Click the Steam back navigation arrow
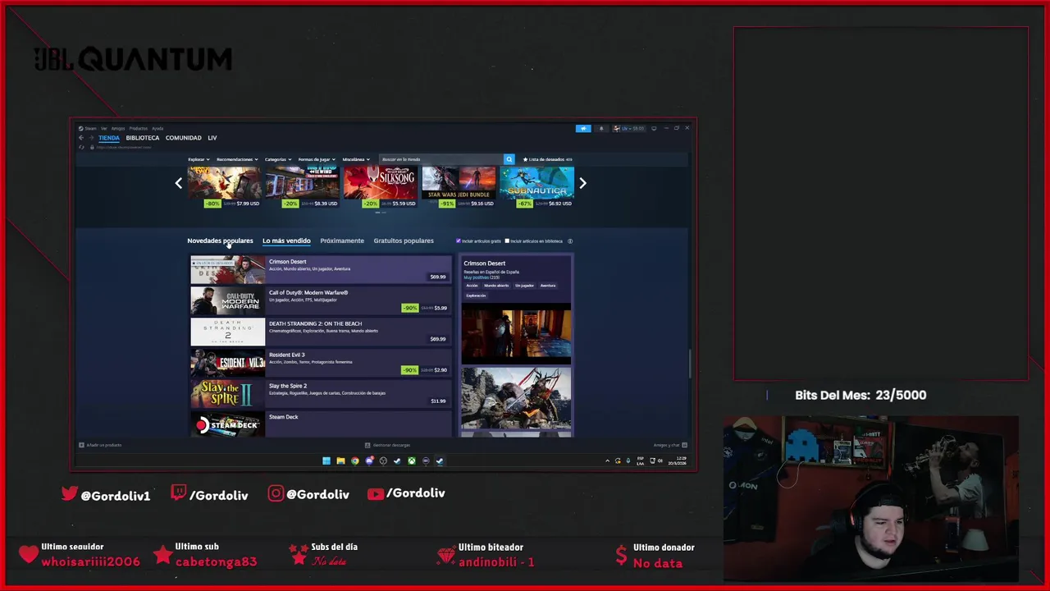The width and height of the screenshot is (1050, 591). [81, 138]
